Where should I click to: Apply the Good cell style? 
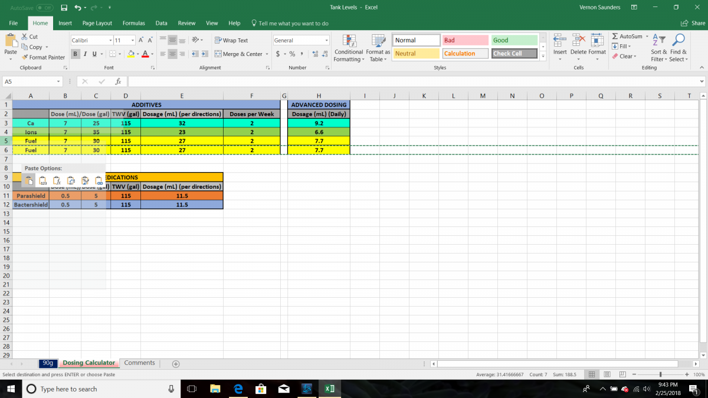(514, 40)
